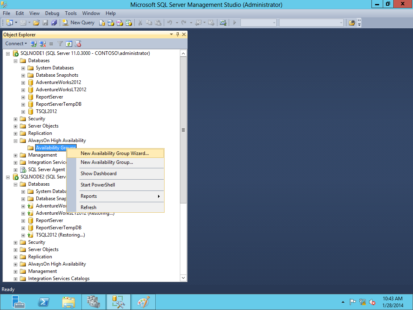This screenshot has width=413, height=310.
Task: Click the Activity Monitor toolbar icon
Action: (x=223, y=23)
